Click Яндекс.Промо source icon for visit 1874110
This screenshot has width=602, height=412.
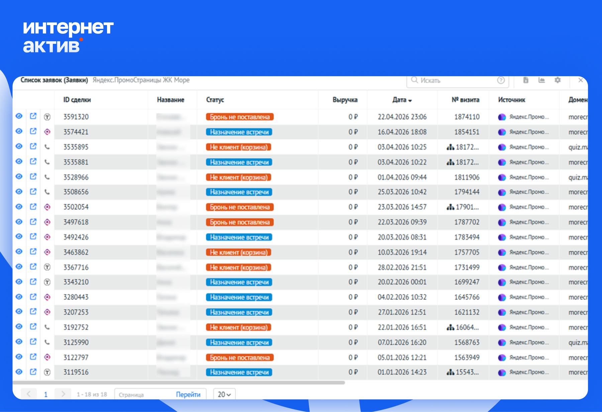(502, 117)
